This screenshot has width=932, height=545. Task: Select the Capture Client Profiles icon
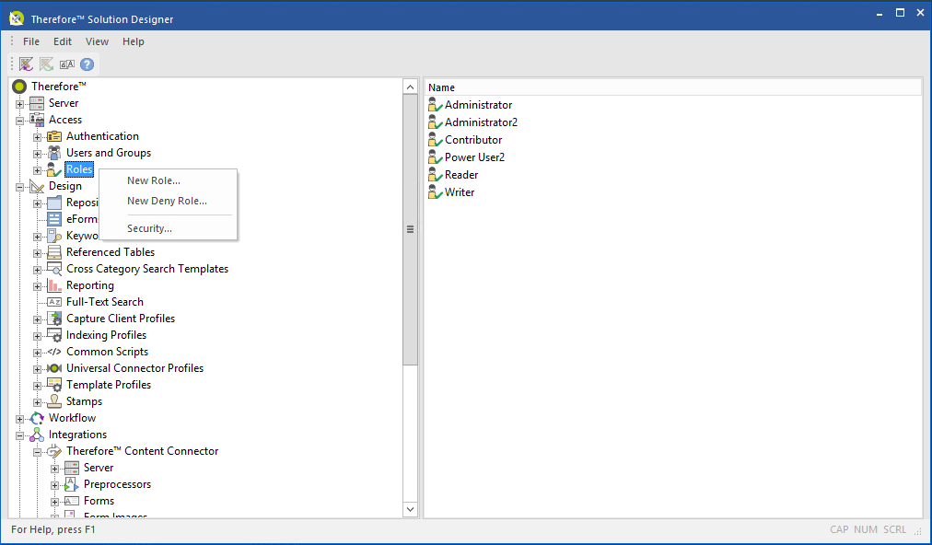(x=54, y=318)
